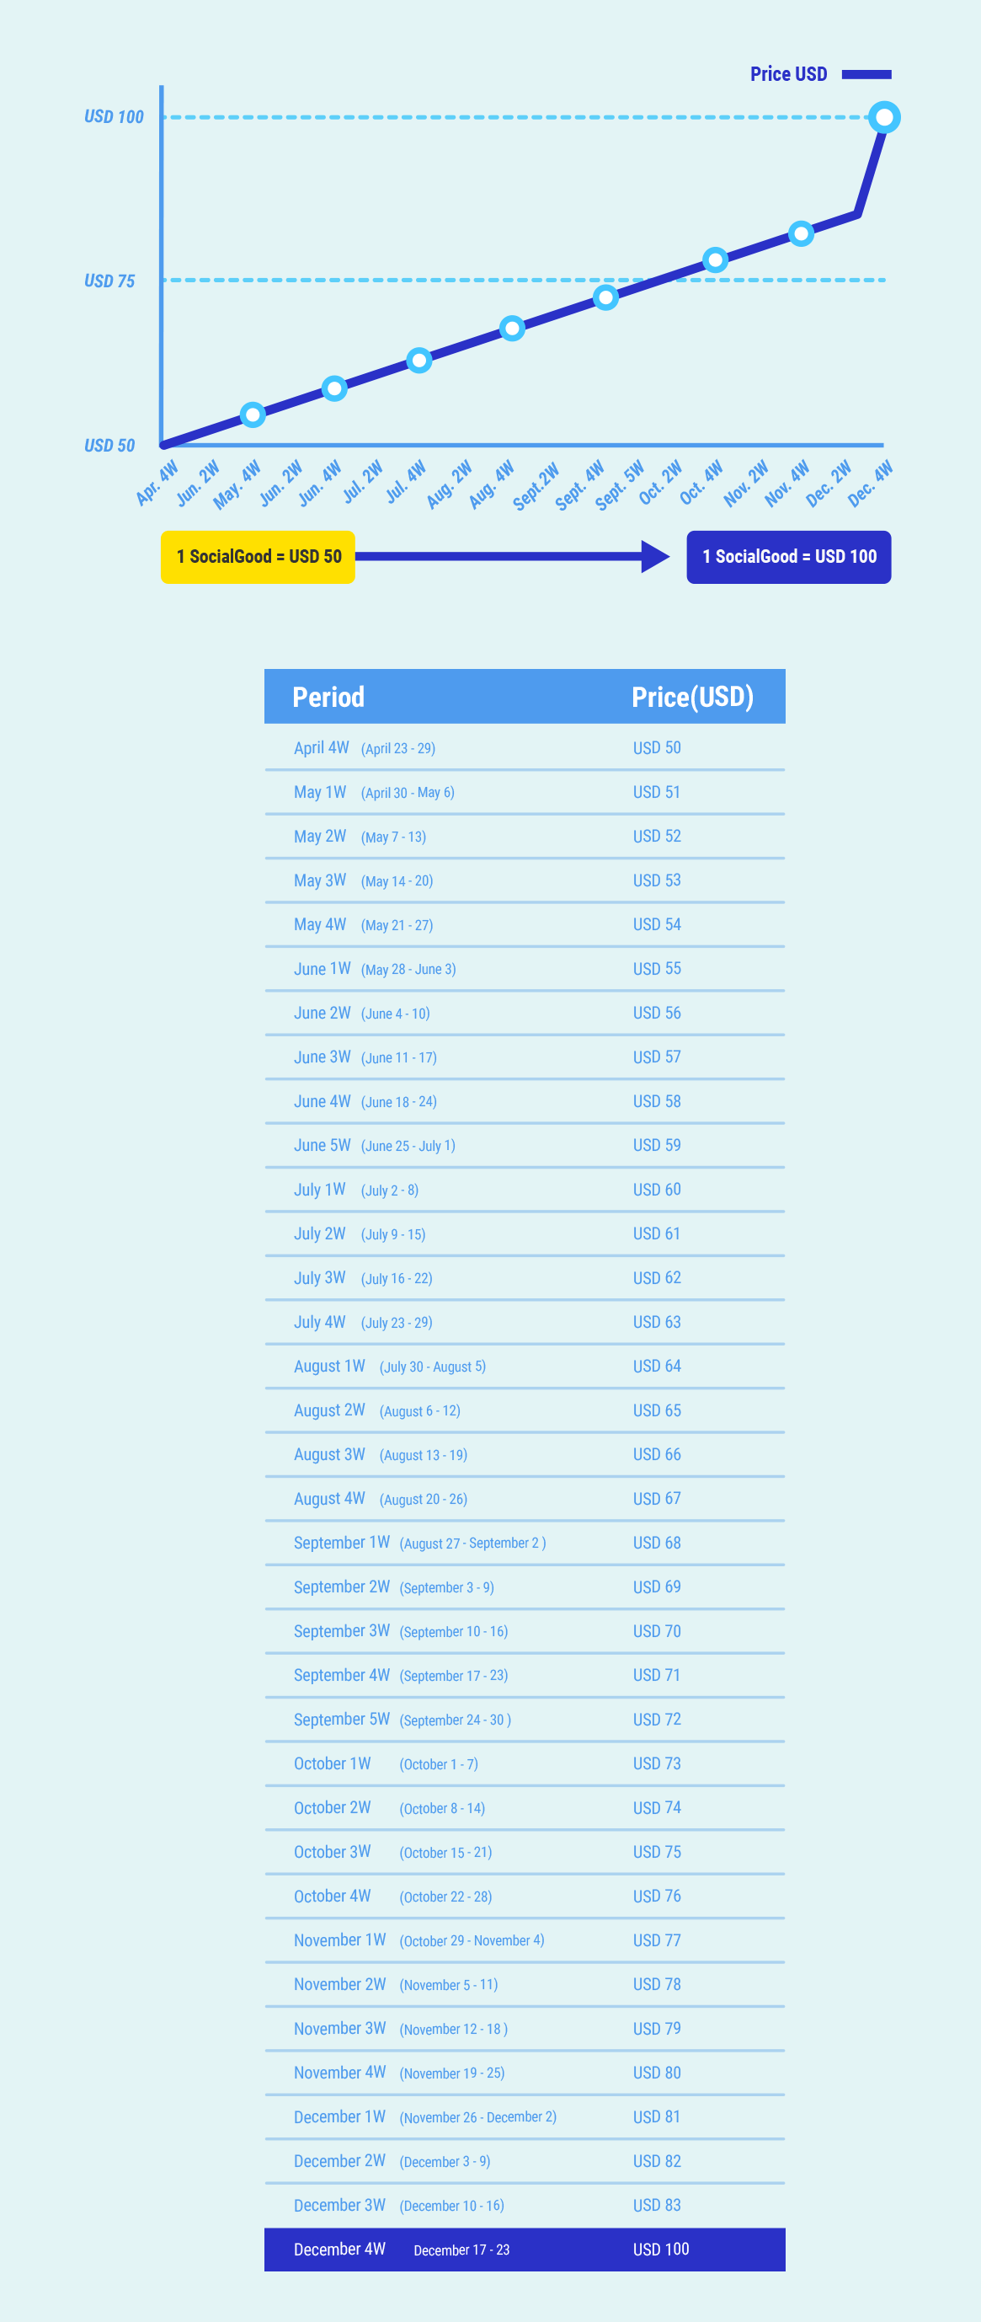Select the October 3W table row
Viewport: 981px width, 2322px height.
[525, 1852]
